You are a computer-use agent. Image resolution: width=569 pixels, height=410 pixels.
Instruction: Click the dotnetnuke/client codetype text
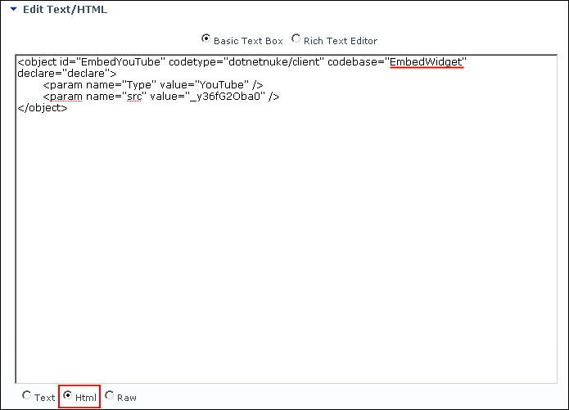tap(274, 62)
